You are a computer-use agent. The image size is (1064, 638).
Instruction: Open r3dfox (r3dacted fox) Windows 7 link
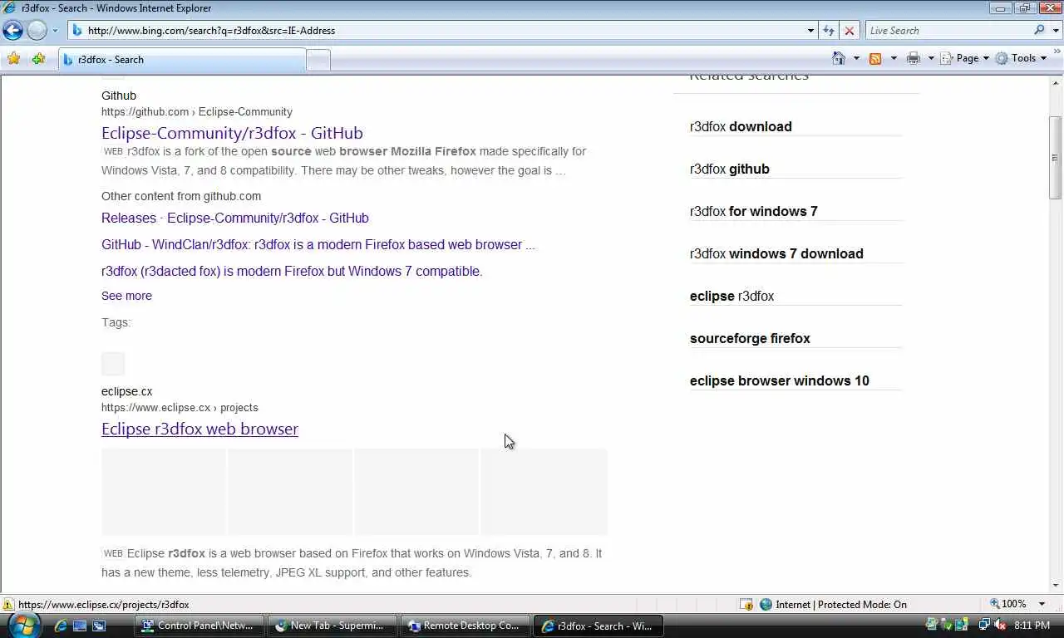tap(292, 271)
